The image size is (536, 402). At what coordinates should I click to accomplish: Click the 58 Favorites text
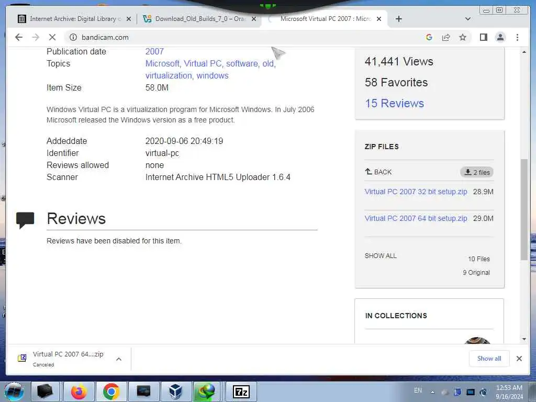pos(396,82)
